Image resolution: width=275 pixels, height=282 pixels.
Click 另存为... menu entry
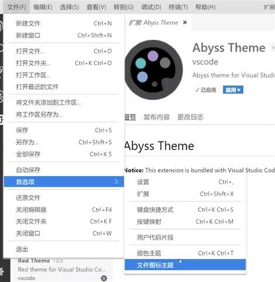point(64,142)
